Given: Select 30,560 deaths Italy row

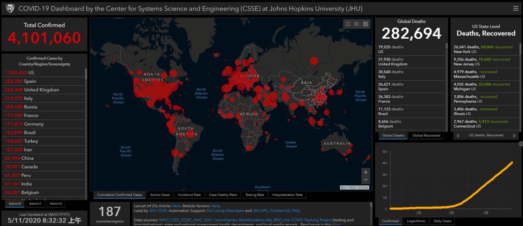Looking at the screenshot, I should click(x=411, y=74).
